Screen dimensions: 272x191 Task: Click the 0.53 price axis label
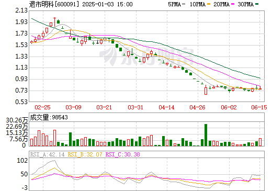[x=21, y=102]
